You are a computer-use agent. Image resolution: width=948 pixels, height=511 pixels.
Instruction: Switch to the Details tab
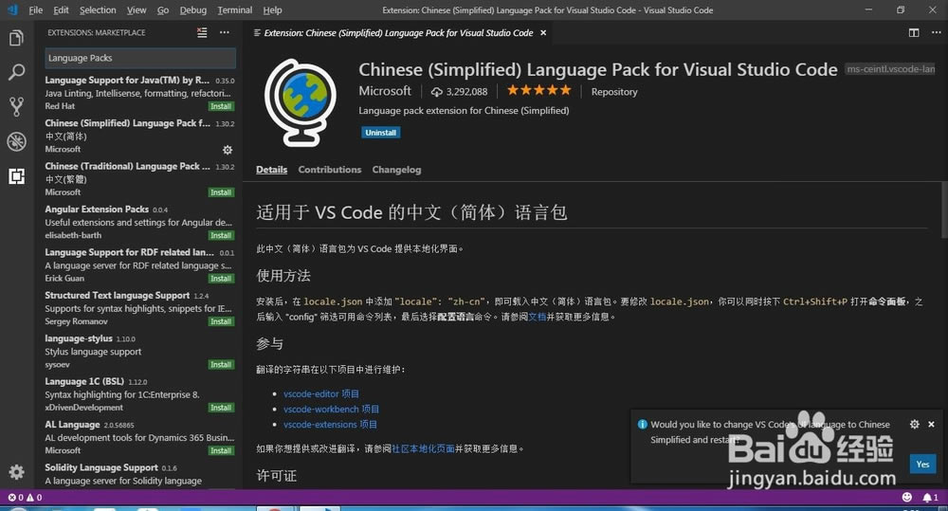click(x=271, y=170)
